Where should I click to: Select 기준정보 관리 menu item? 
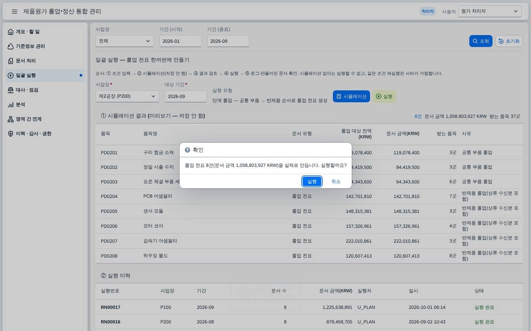tap(46, 46)
